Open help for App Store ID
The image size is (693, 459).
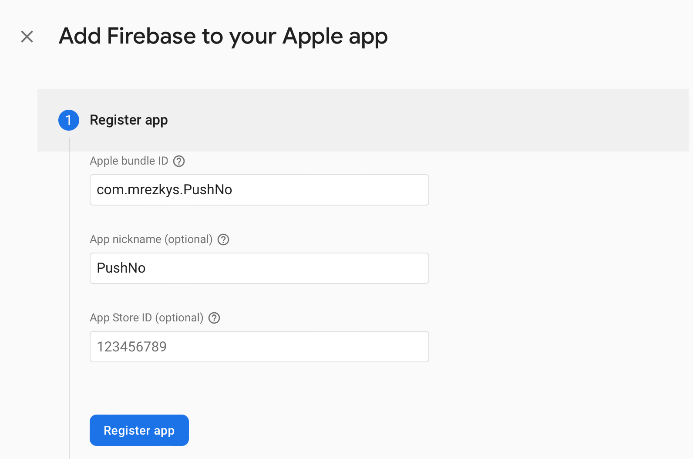coord(214,318)
